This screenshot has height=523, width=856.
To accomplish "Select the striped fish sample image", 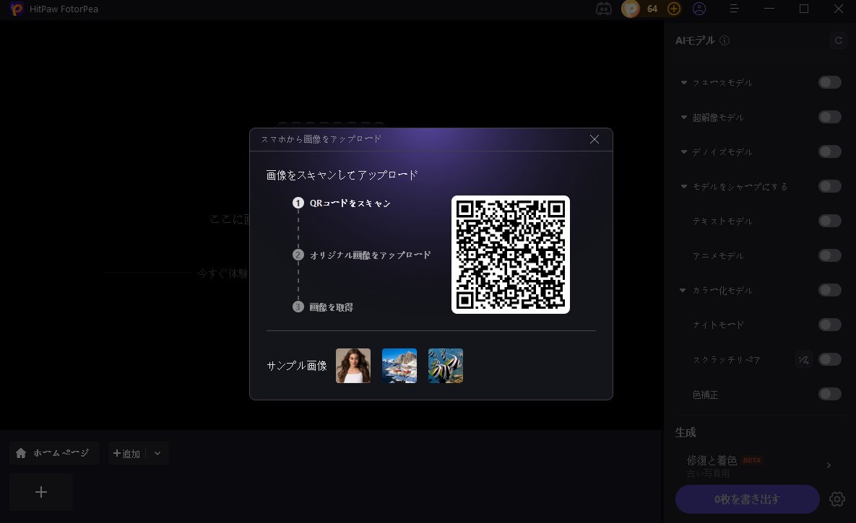I will pos(446,366).
